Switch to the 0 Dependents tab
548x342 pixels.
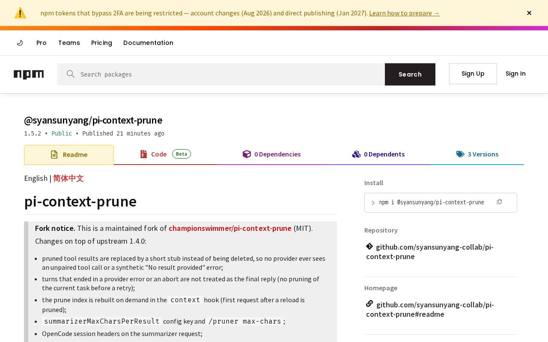[378, 154]
